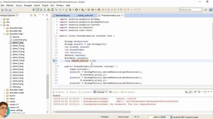Click the Android Virtual Device Manager icon
213x119 pixels.
pos(52,10)
